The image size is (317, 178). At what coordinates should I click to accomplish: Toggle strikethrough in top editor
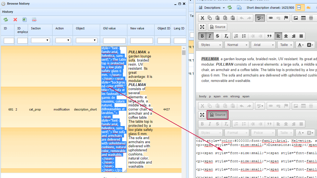(x=217, y=36)
